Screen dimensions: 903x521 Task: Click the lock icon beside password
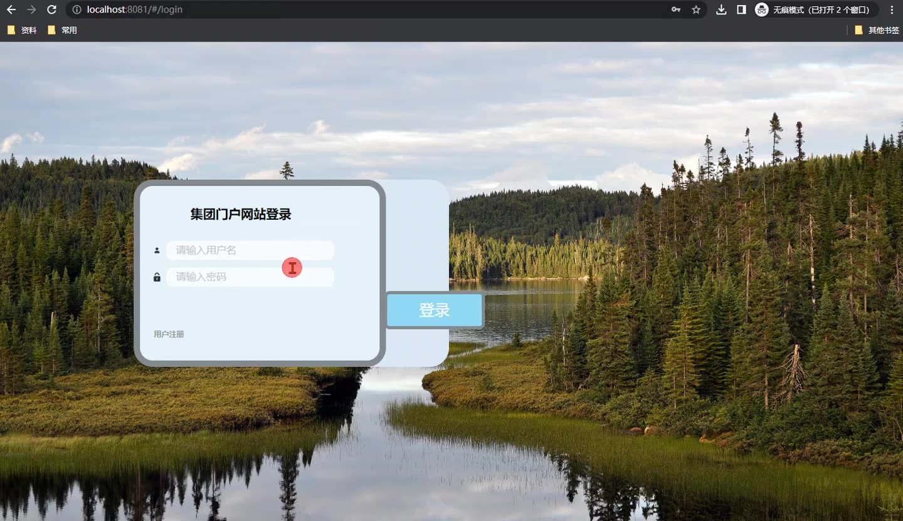point(157,277)
